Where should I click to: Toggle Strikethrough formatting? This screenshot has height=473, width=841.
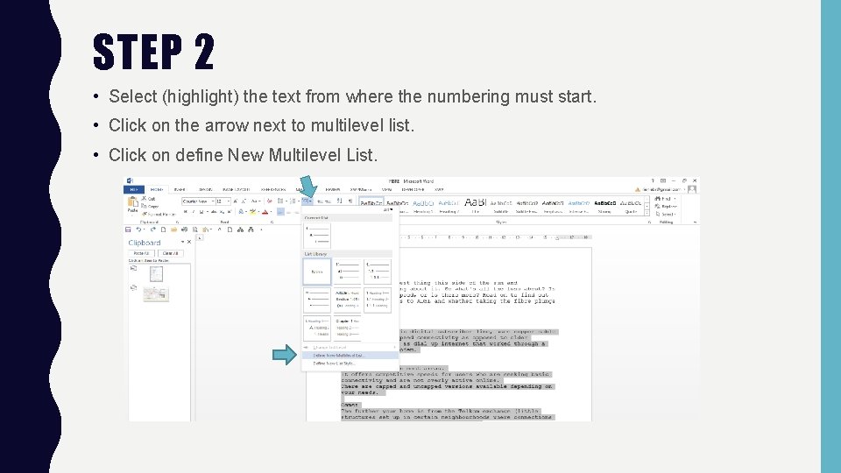[x=214, y=211]
